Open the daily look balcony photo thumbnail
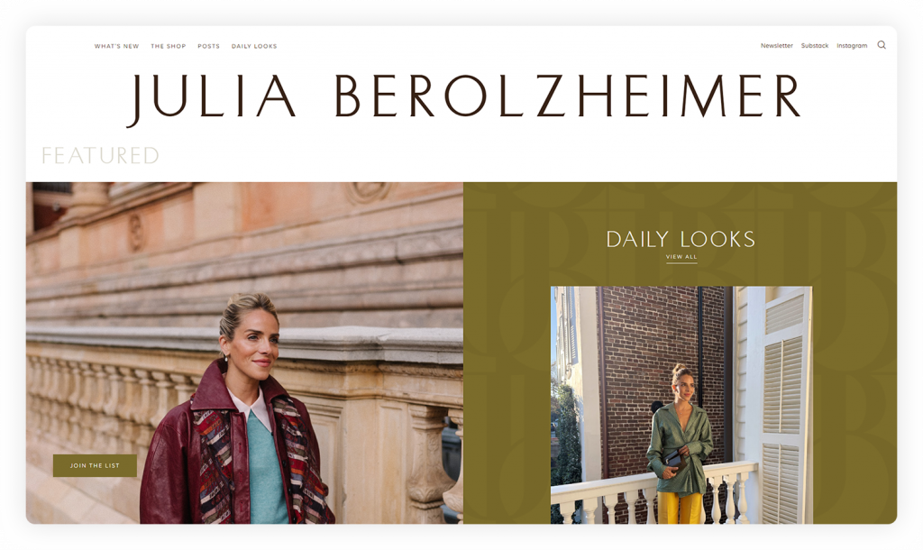923x550 pixels. (x=681, y=405)
